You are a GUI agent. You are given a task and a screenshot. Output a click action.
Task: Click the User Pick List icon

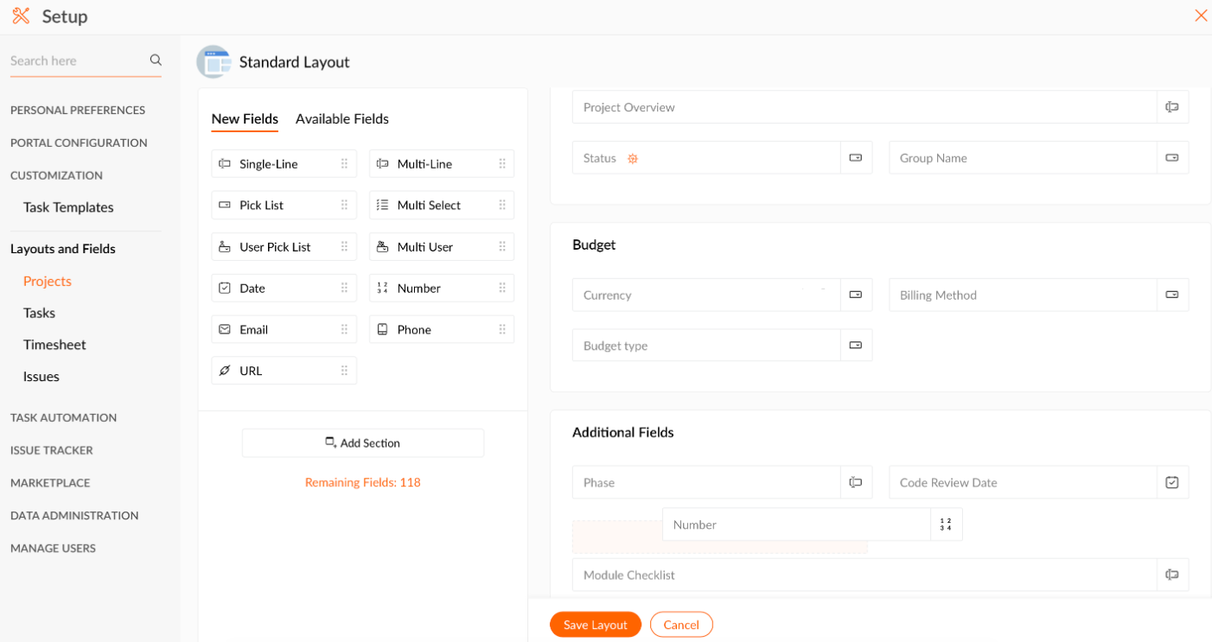click(x=225, y=246)
